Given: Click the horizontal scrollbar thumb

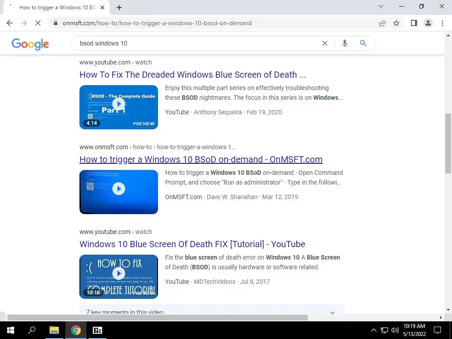Looking at the screenshot, I should click(158, 318).
